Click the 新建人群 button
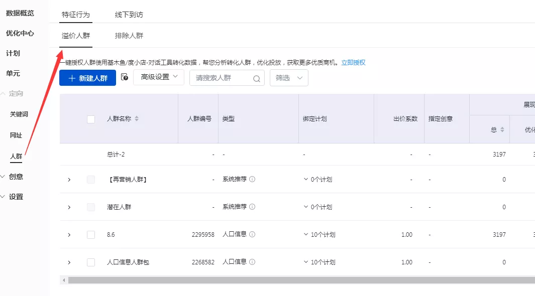 coord(88,78)
